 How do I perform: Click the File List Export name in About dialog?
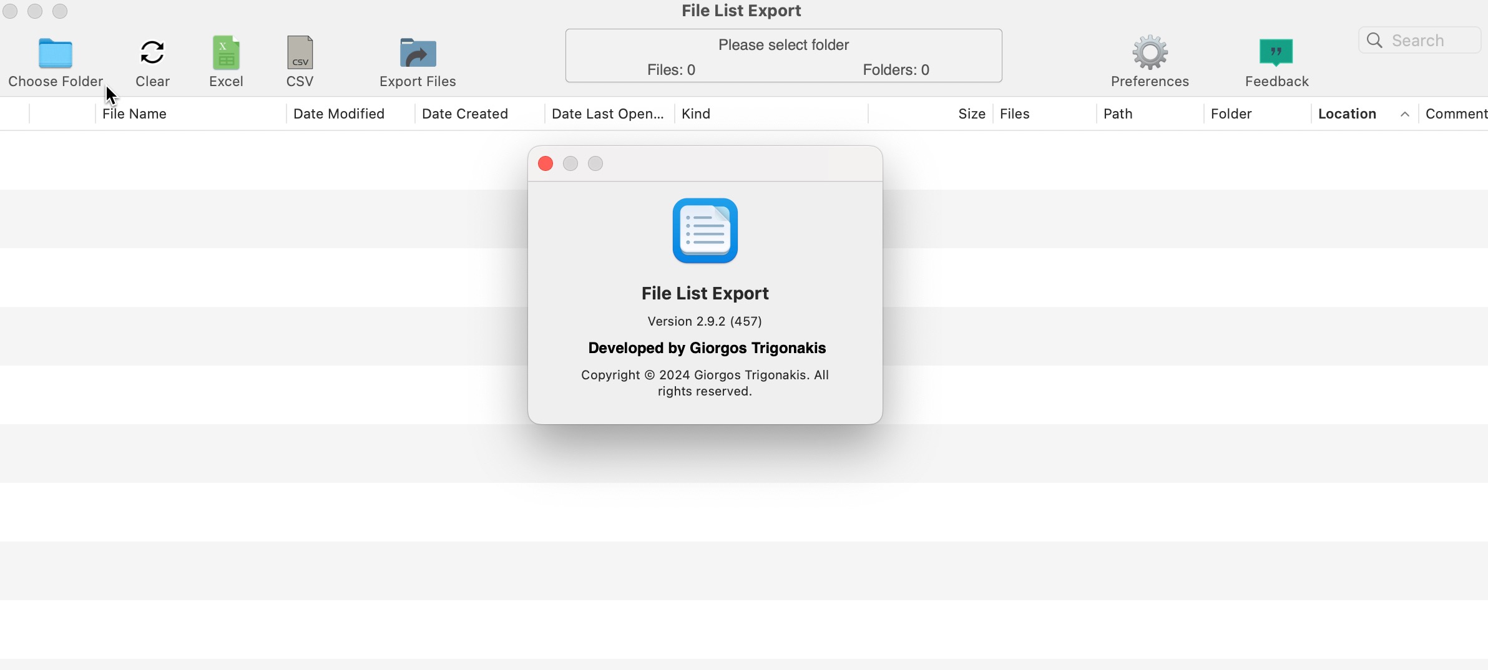click(x=705, y=293)
